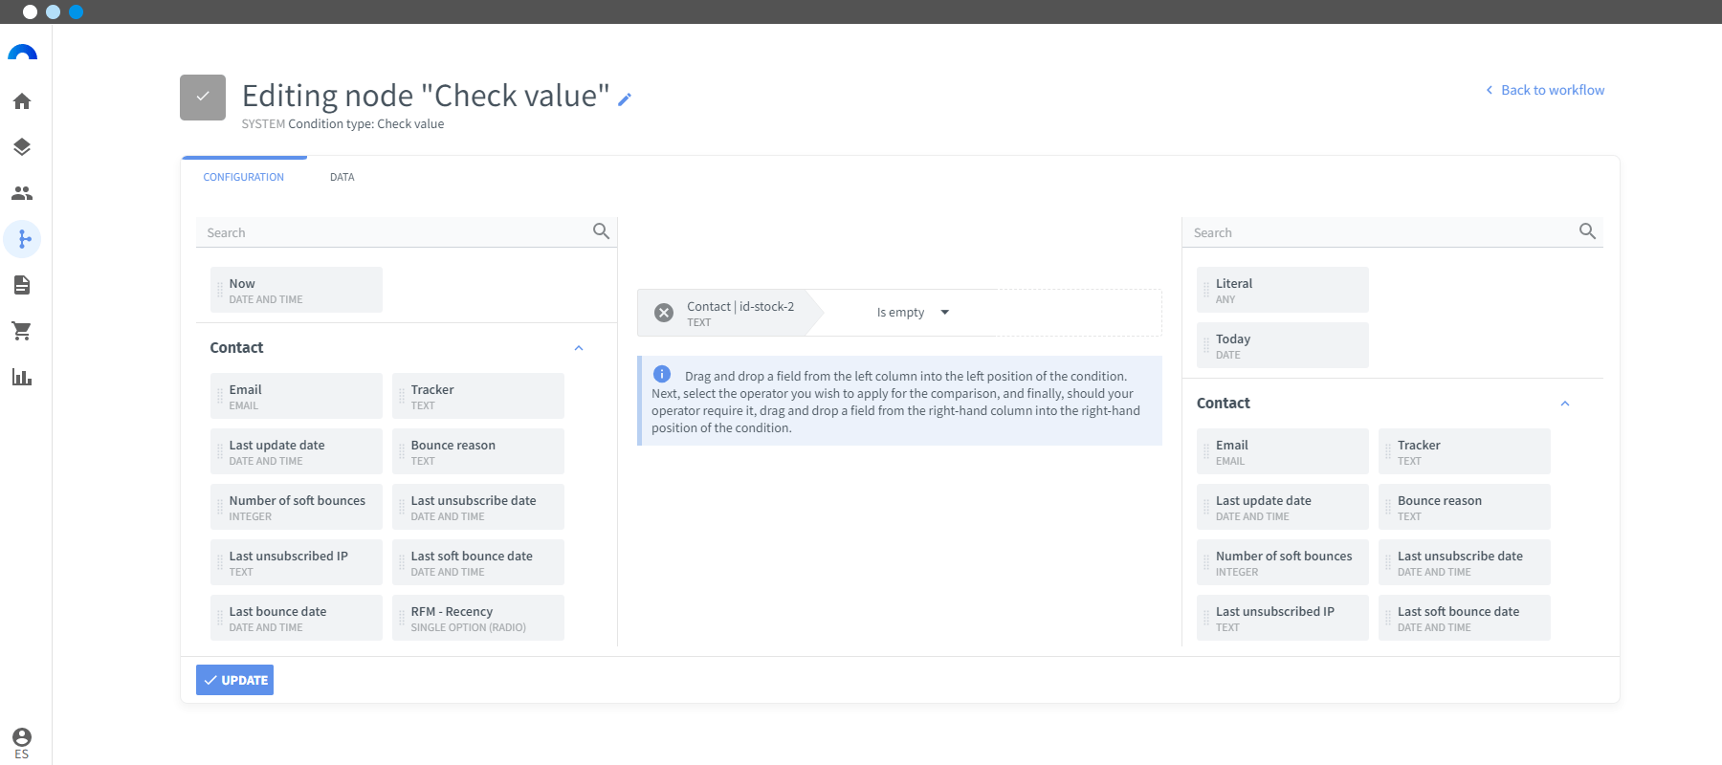Select right Tracker field card
This screenshot has width=1722, height=765.
(x=1465, y=451)
